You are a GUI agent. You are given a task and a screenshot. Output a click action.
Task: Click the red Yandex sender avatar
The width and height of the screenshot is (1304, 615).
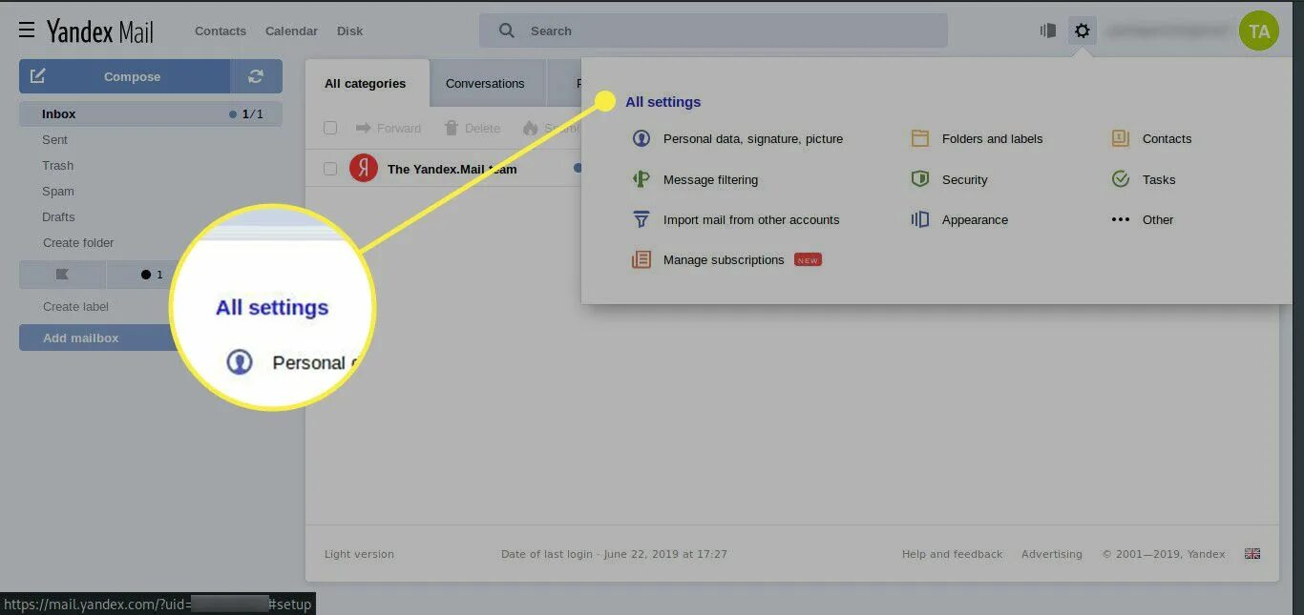[364, 169]
